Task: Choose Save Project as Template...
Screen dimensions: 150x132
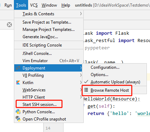Action: pyautogui.click(x=49, y=22)
